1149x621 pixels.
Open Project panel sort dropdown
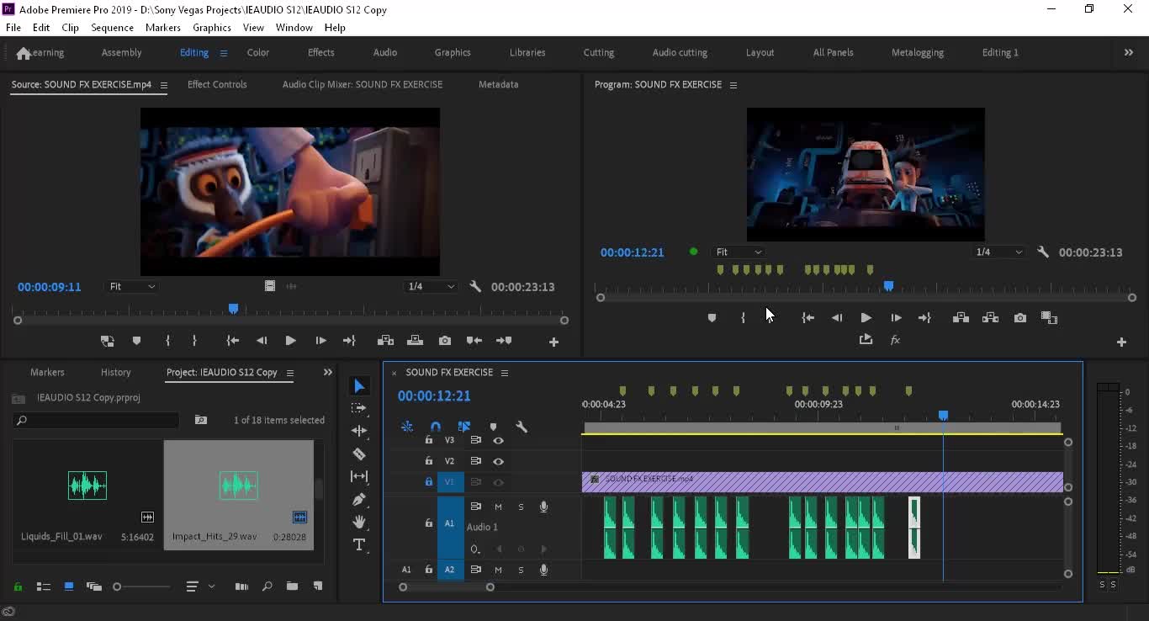pos(200,586)
